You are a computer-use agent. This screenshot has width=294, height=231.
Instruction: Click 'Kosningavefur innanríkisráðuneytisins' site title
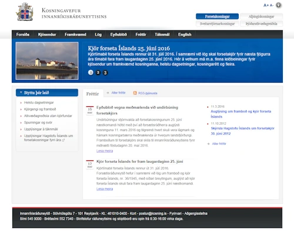click(x=74, y=14)
